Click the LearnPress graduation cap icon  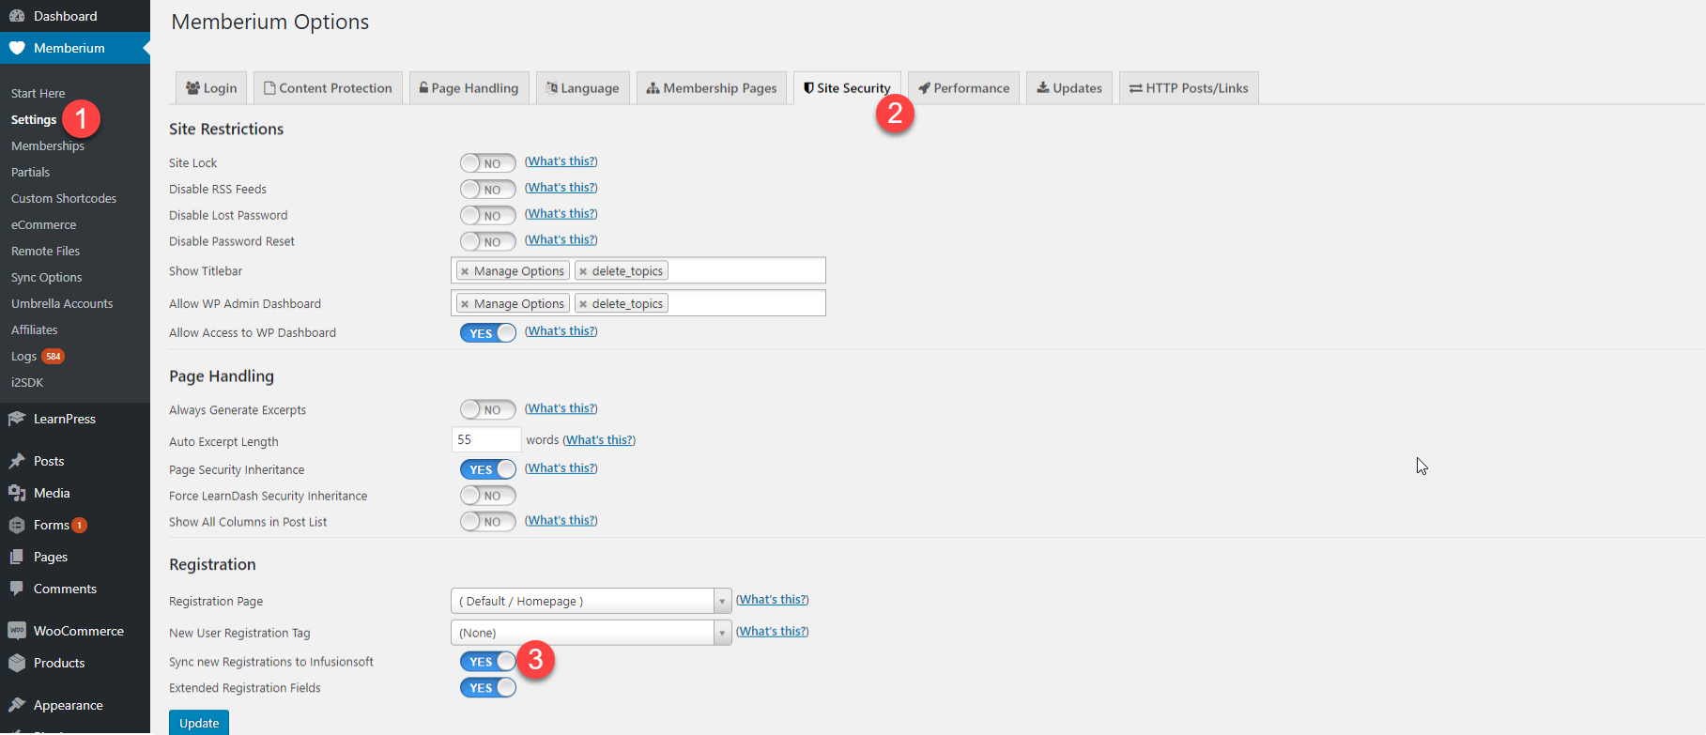pos(17,419)
